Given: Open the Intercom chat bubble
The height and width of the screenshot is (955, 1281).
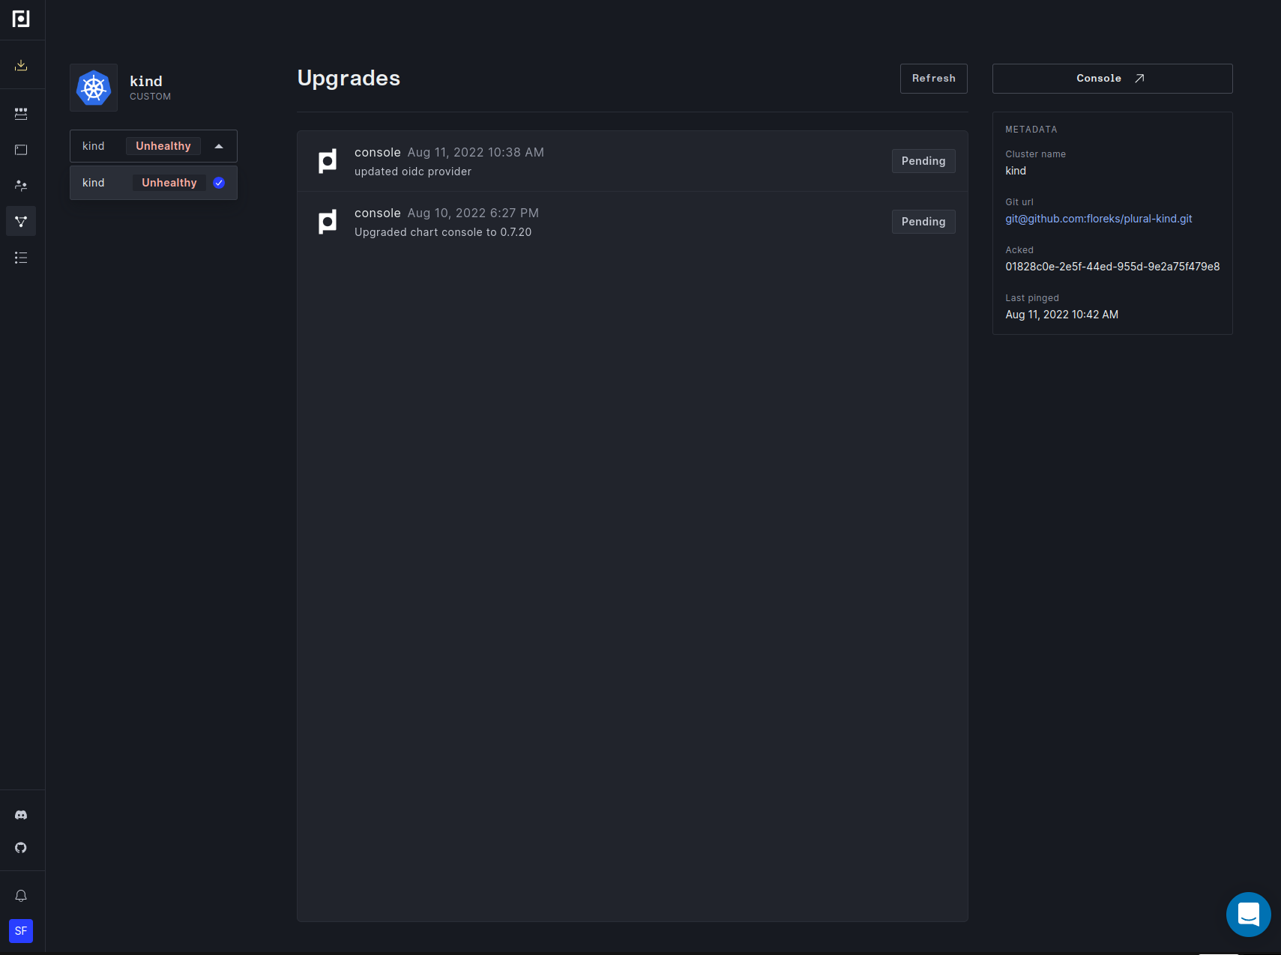Looking at the screenshot, I should pyautogui.click(x=1249, y=915).
